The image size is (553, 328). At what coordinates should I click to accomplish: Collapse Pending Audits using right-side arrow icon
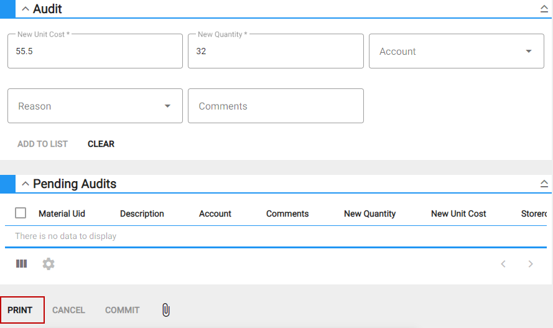tap(544, 184)
